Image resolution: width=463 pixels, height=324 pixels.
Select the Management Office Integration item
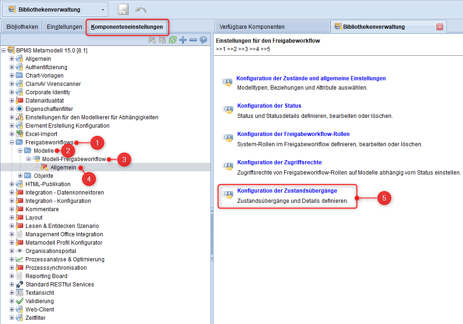tap(64, 234)
